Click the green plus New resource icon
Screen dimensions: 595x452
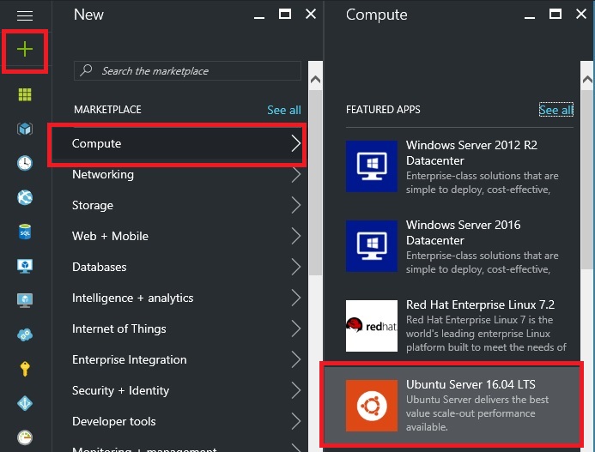[25, 49]
